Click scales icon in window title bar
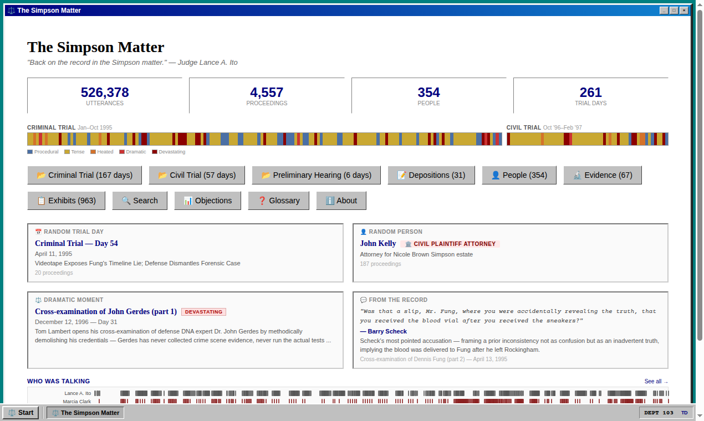Viewport: 704px width, 421px height. point(11,11)
